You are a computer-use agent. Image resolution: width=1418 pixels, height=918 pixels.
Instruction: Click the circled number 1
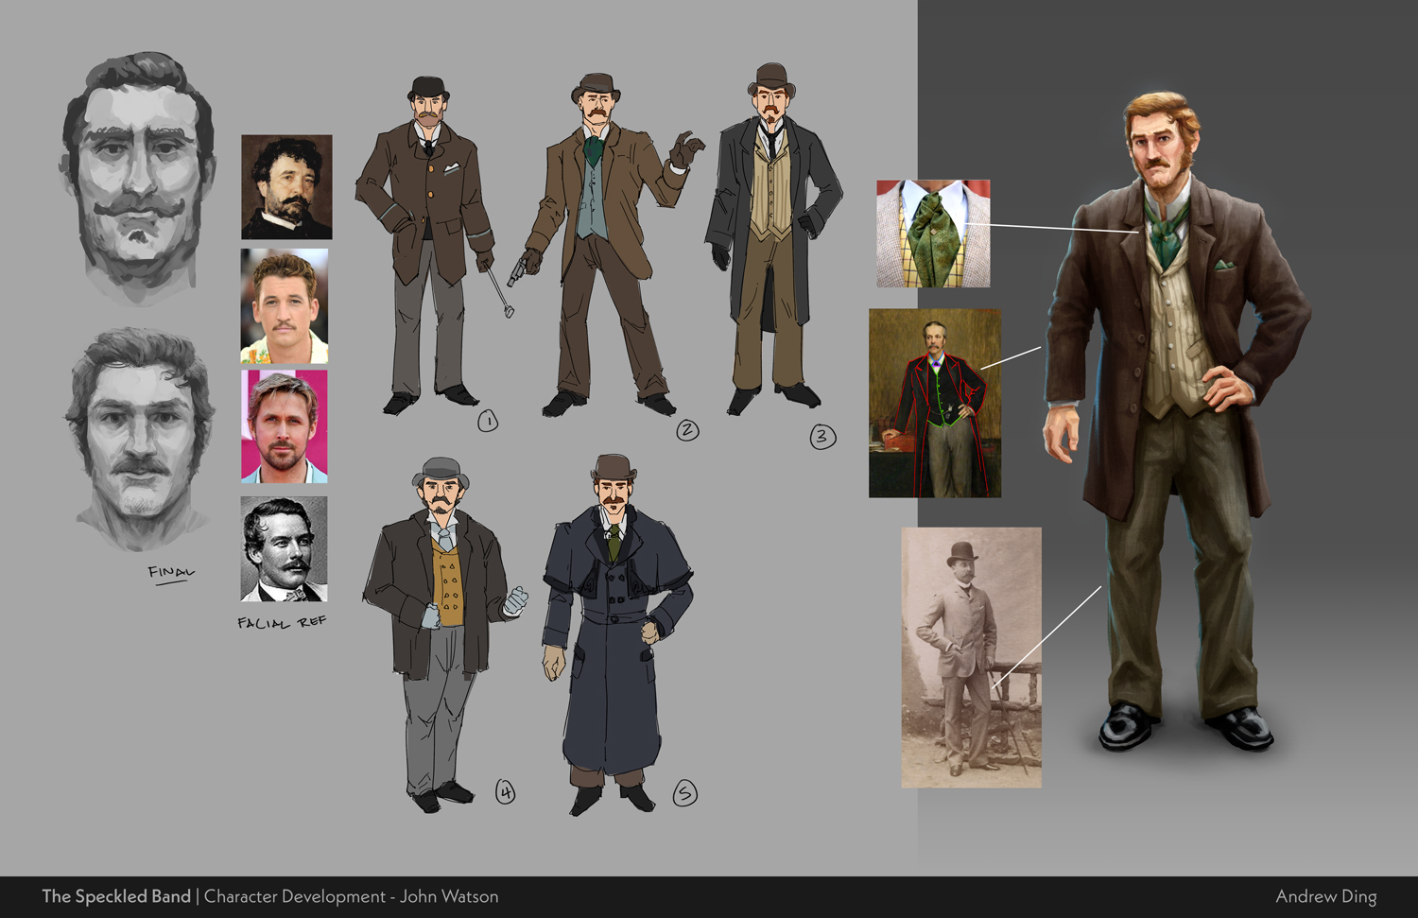click(488, 421)
